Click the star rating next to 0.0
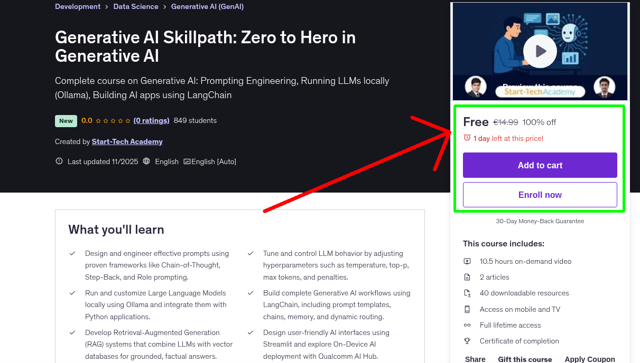 (x=112, y=120)
